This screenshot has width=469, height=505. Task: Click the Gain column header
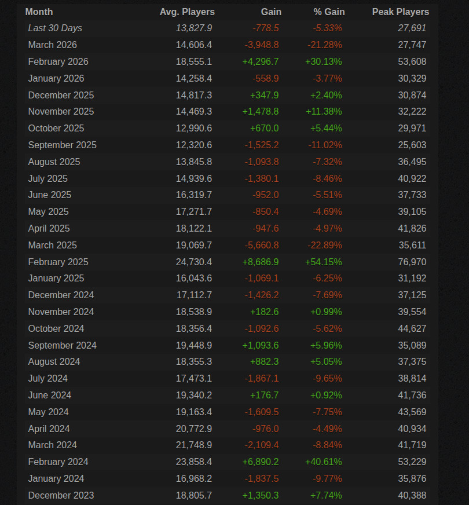271,12
